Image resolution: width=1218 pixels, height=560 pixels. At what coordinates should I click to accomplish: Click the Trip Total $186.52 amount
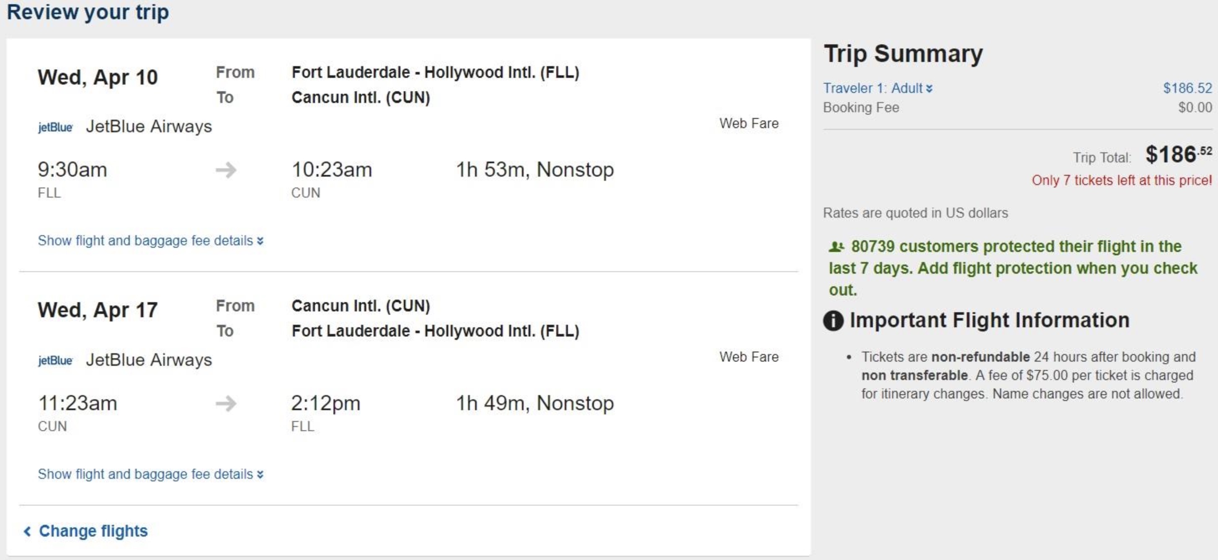(1177, 154)
